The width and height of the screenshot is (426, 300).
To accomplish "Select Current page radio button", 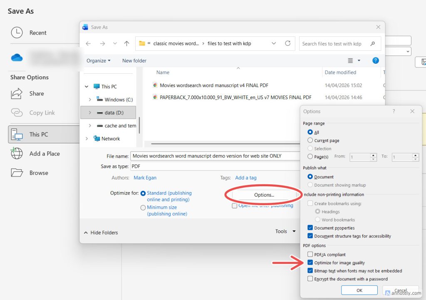I will [x=310, y=140].
